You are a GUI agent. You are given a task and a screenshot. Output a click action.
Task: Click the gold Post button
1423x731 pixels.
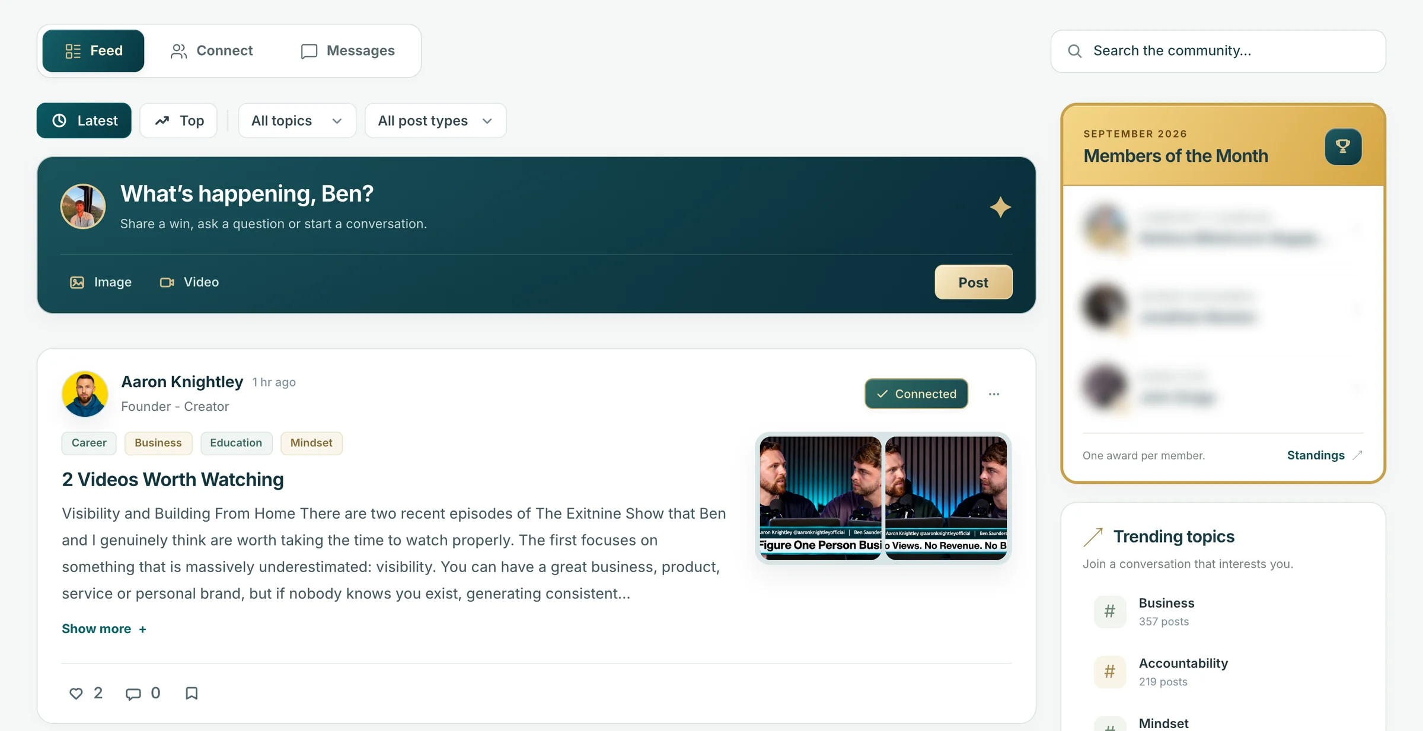coord(974,282)
